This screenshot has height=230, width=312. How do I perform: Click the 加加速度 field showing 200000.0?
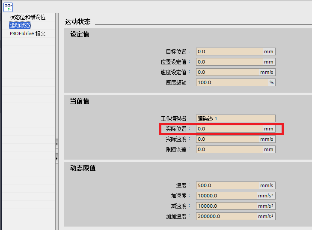[x=235, y=216]
